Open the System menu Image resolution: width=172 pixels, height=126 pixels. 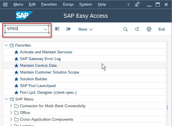pos(85,4)
